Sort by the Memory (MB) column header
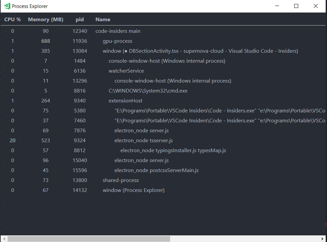 [x=45, y=19]
